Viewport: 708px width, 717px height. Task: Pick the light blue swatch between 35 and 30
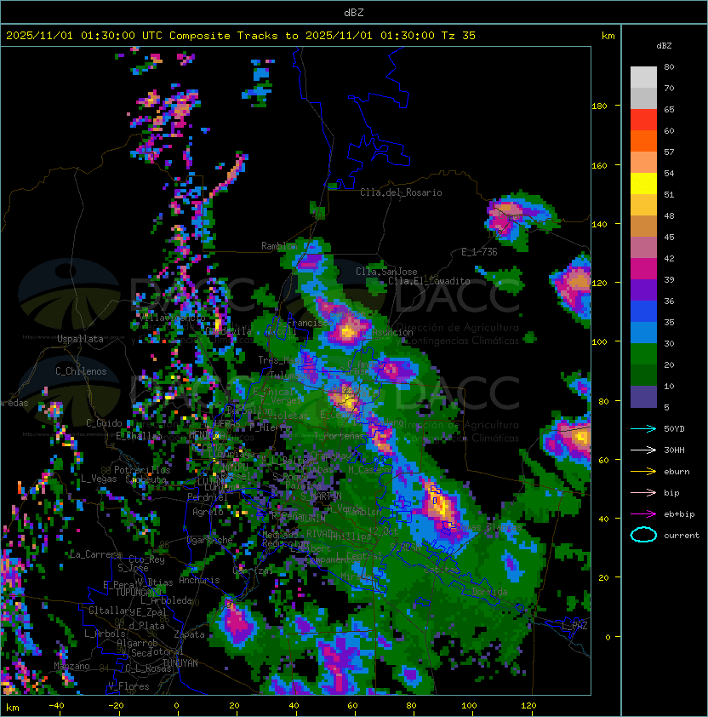643,333
